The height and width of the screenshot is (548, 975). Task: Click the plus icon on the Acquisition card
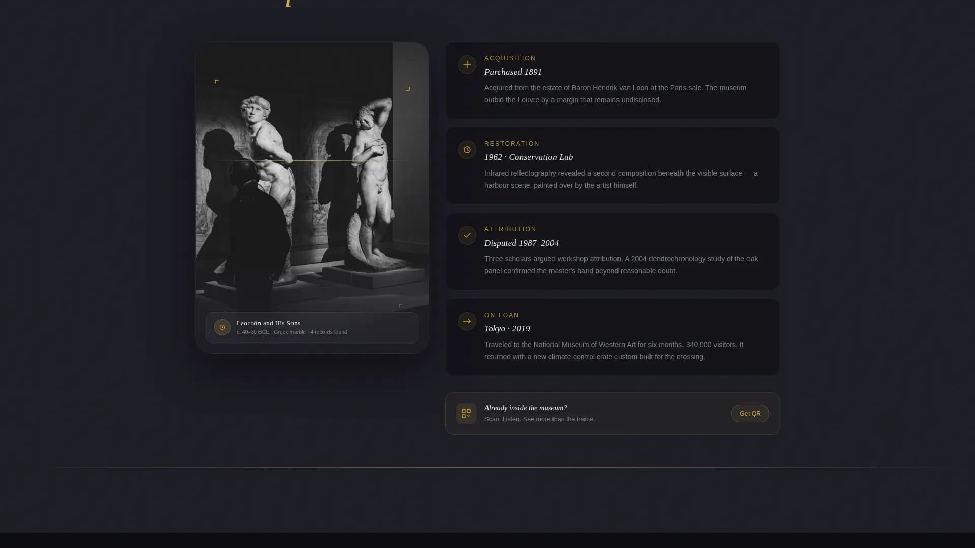[x=466, y=64]
